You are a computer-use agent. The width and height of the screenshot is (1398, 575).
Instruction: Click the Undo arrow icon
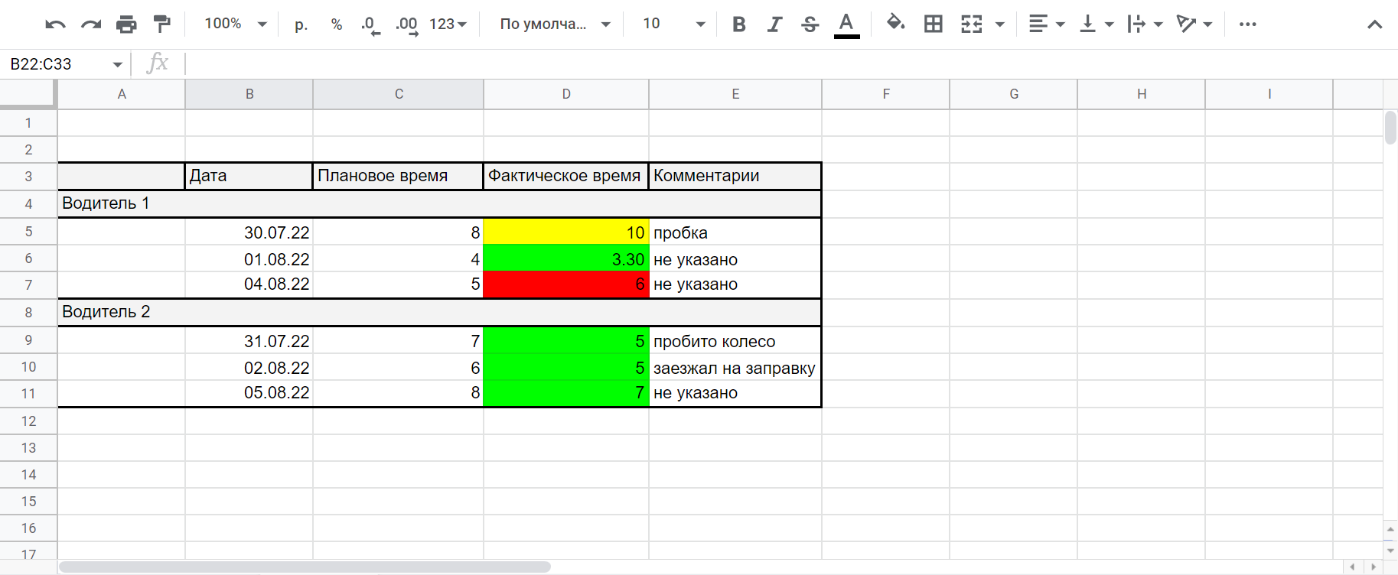coord(55,24)
